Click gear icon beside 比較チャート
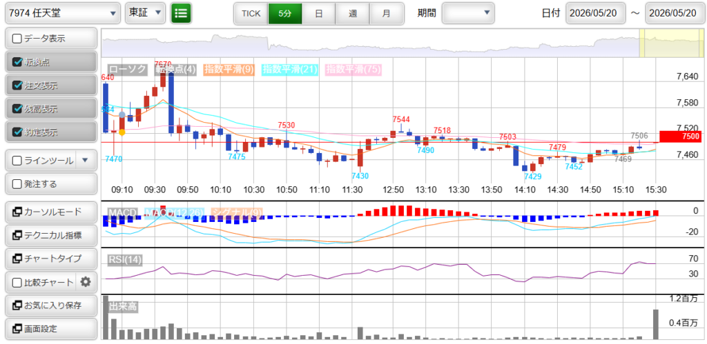Image resolution: width=707 pixels, height=344 pixels. (x=86, y=283)
